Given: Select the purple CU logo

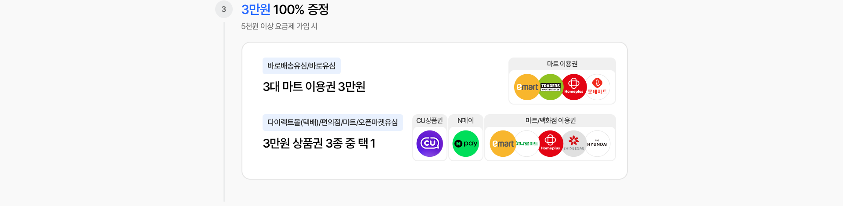Looking at the screenshot, I should (430, 144).
